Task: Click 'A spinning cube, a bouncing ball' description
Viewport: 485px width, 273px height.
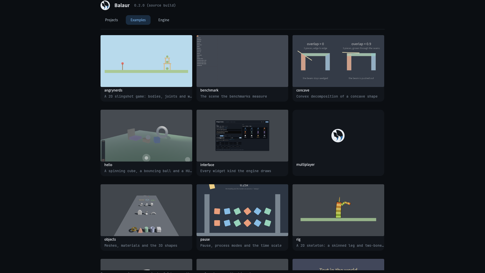Action: click(148, 171)
